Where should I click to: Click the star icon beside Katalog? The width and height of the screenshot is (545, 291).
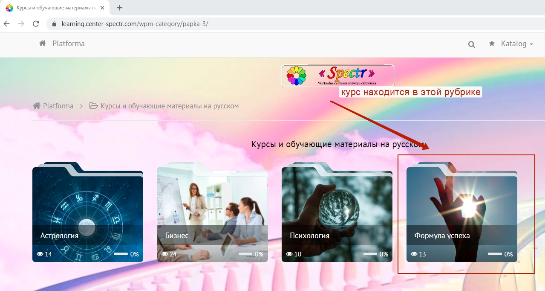point(492,44)
